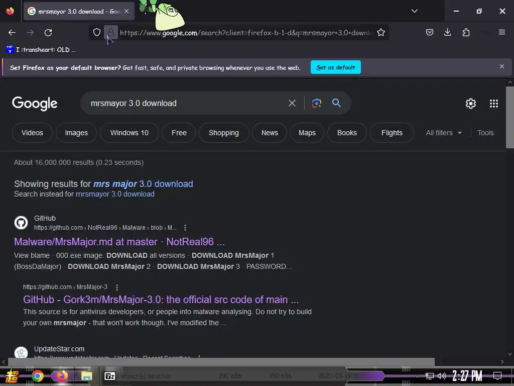Click the horizontal scrollbar thumb
The height and width of the screenshot is (386, 514).
pyautogui.click(x=221, y=362)
